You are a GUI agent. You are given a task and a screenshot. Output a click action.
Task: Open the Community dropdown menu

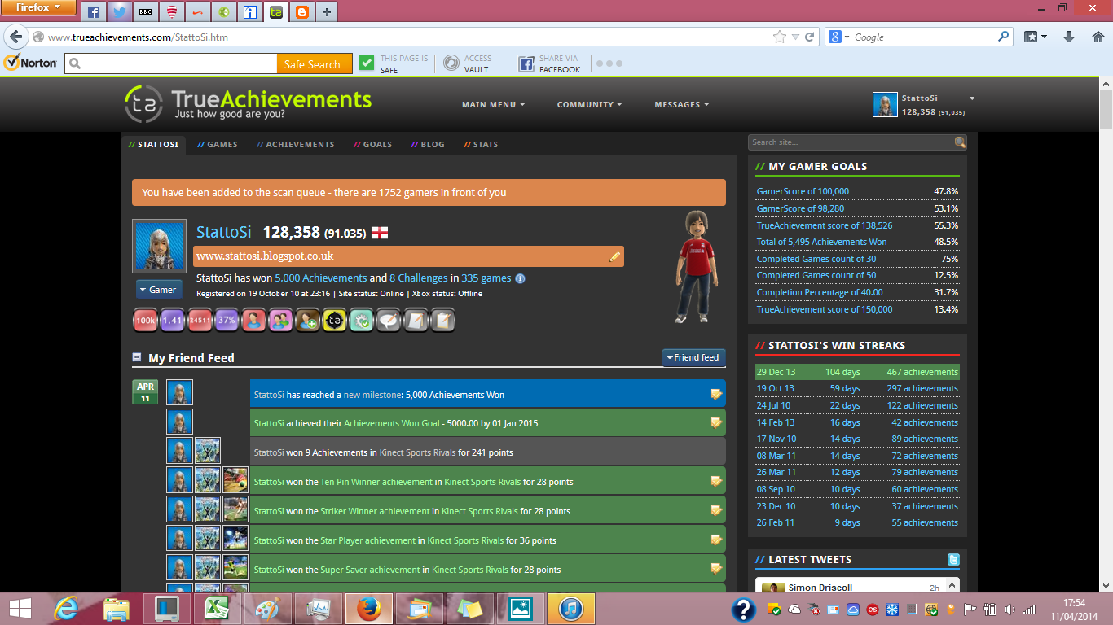589,104
